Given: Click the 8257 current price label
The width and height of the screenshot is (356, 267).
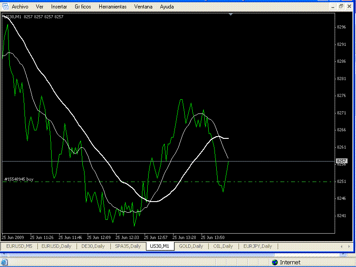Looking at the screenshot, I should 341,161.
